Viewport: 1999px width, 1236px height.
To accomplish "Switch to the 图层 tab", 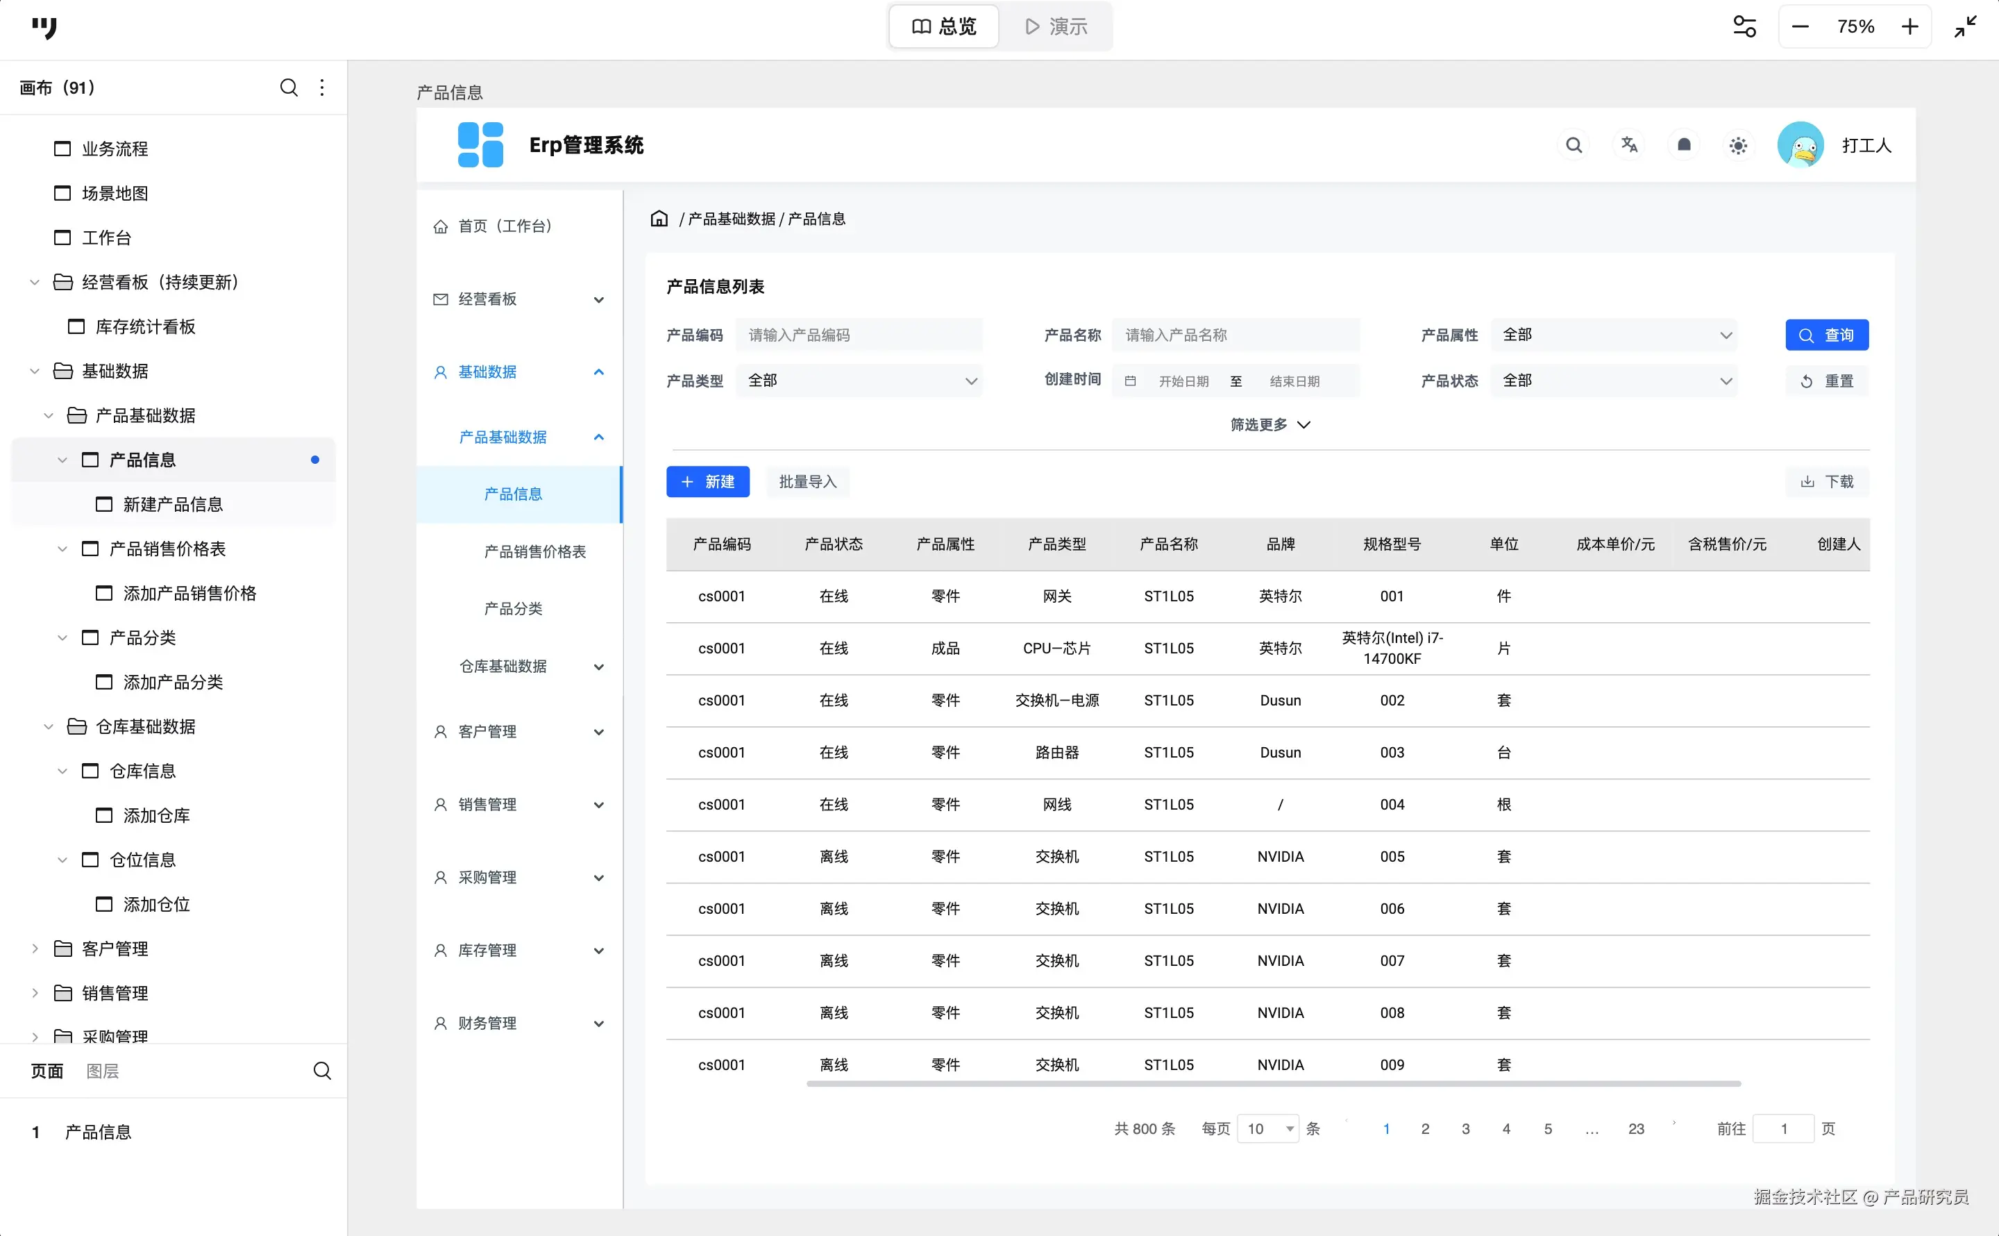I will (x=102, y=1071).
